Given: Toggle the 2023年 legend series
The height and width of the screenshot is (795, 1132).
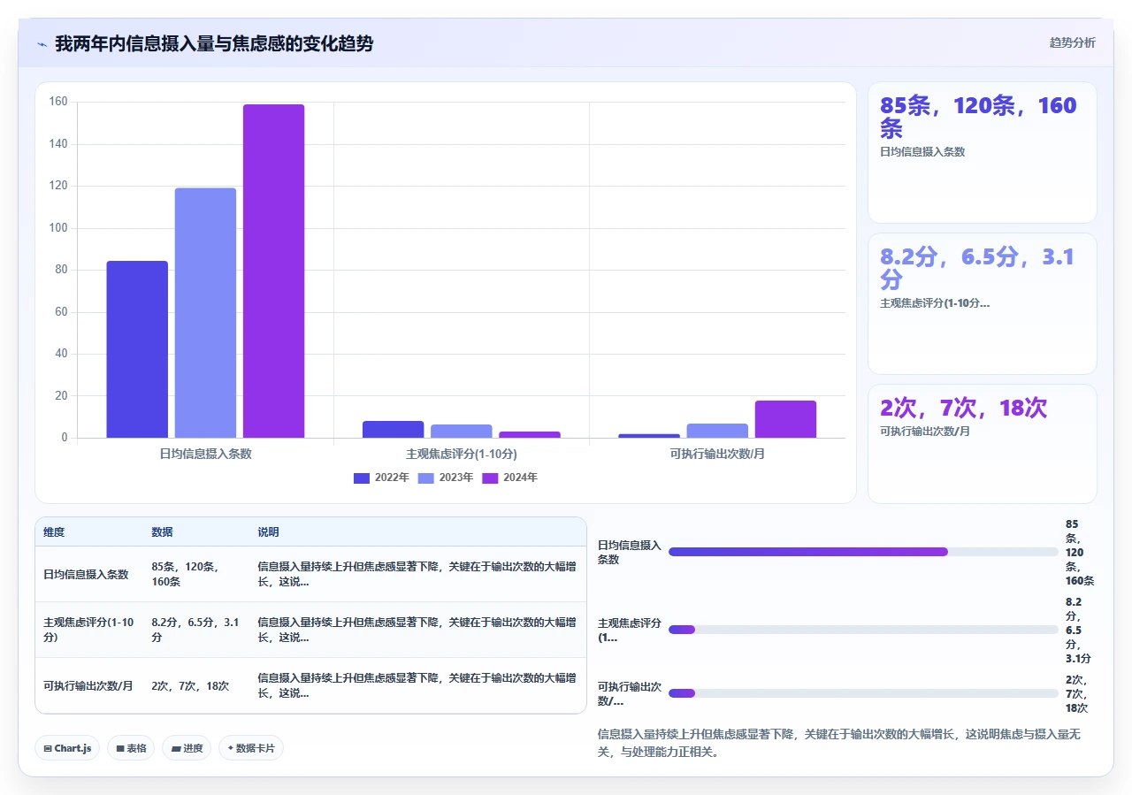Looking at the screenshot, I should pyautogui.click(x=446, y=478).
